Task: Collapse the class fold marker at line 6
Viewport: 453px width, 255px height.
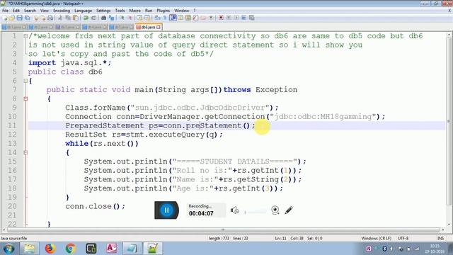Action: click(x=25, y=81)
